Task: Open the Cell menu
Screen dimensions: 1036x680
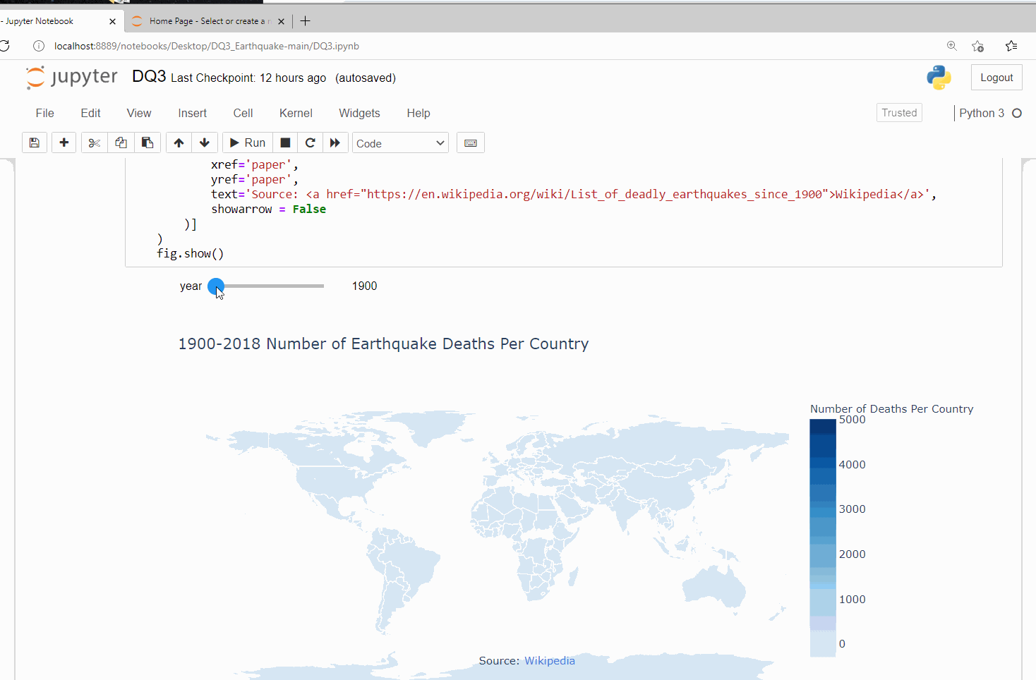Action: tap(243, 113)
